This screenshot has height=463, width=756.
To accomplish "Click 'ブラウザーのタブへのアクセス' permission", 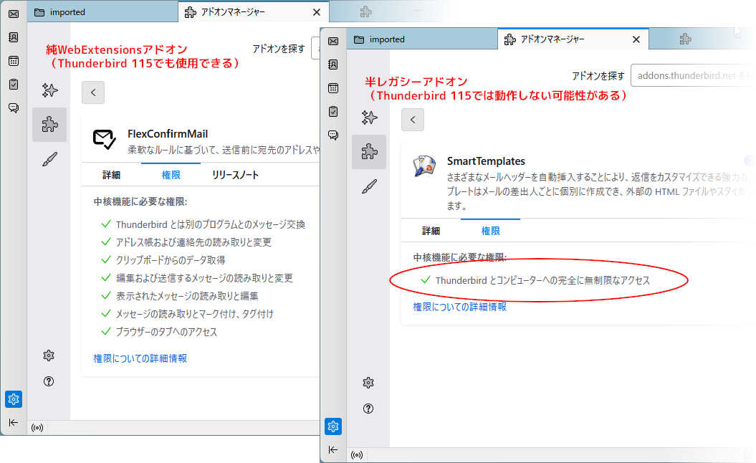I will (x=167, y=332).
